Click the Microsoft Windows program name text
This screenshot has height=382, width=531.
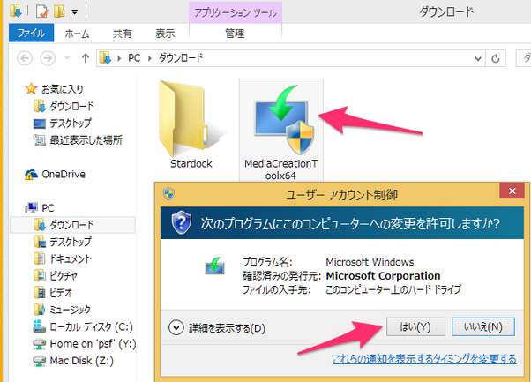370,262
